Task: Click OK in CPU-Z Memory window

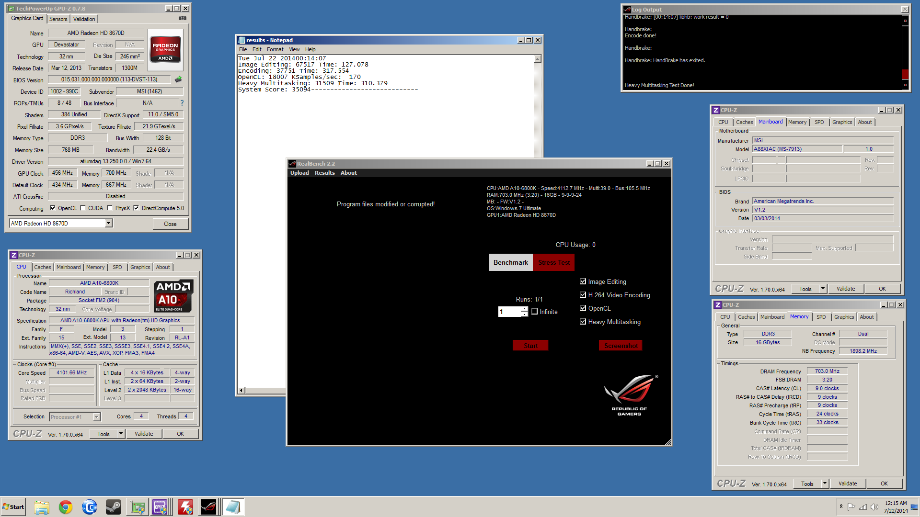Action: [884, 483]
